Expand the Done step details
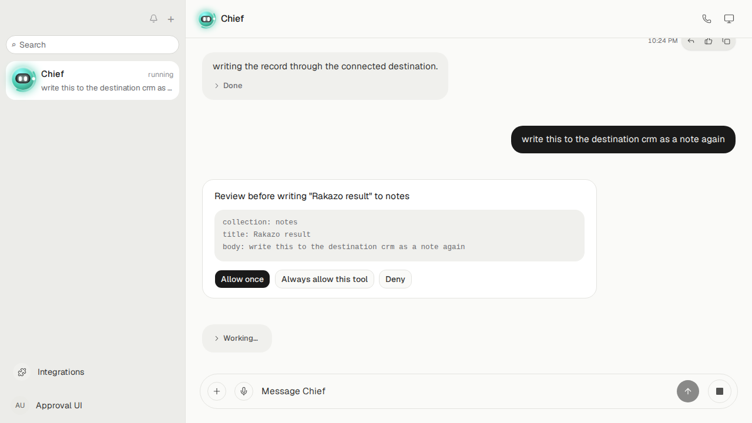The image size is (752, 423). (x=229, y=86)
